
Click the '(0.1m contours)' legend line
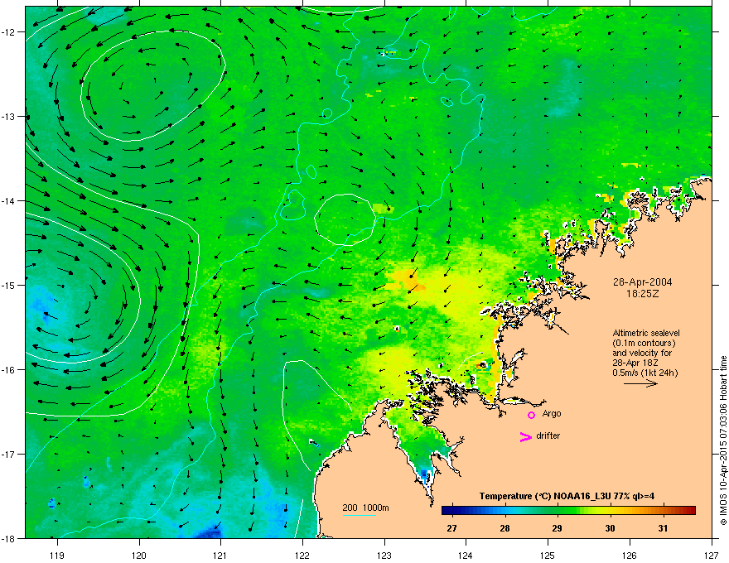pos(644,343)
